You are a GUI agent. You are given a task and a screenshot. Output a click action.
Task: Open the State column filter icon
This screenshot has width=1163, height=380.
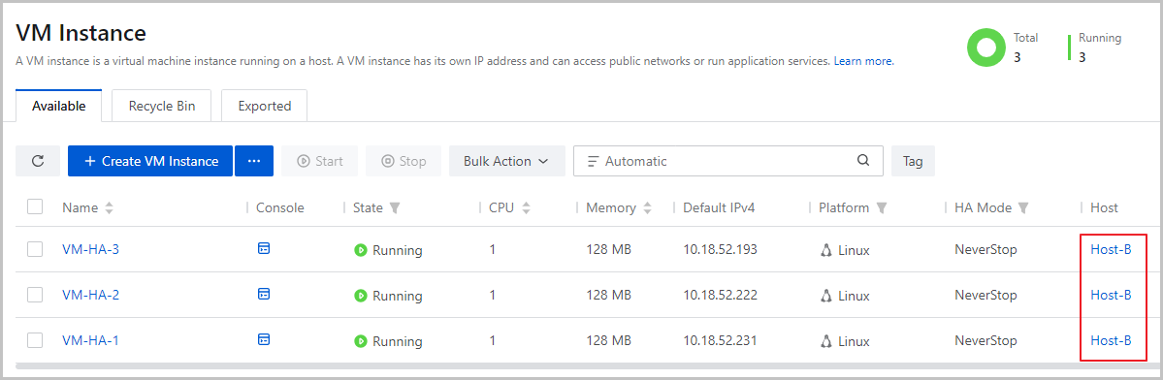tap(395, 208)
